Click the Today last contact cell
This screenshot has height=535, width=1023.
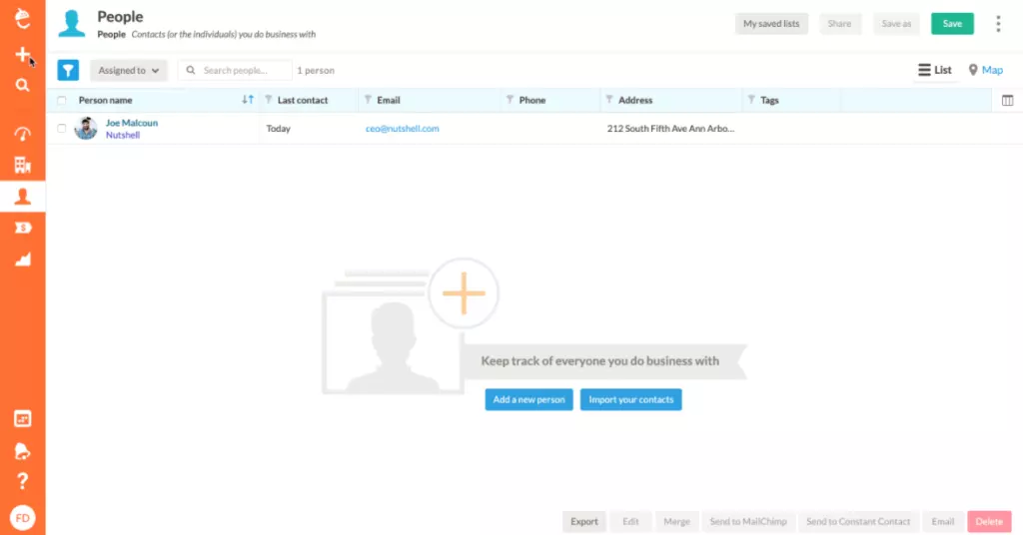[x=278, y=129]
